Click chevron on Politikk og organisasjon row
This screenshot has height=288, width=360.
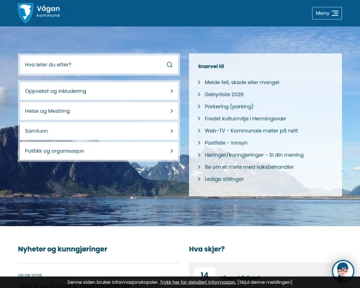point(172,151)
